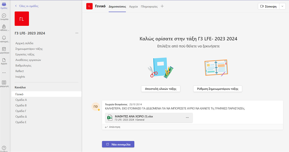Open more options for the xlsx attachment
Image resolution: width=289 pixels, height=152 pixels.
187,118
